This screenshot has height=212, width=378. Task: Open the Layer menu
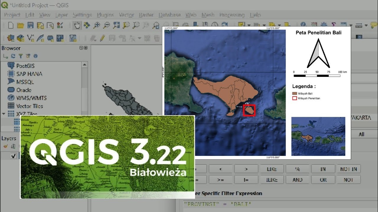(61, 15)
